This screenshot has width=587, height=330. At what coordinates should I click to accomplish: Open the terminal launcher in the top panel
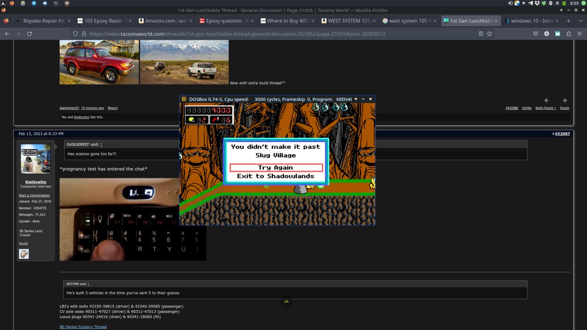tap(56, 3)
